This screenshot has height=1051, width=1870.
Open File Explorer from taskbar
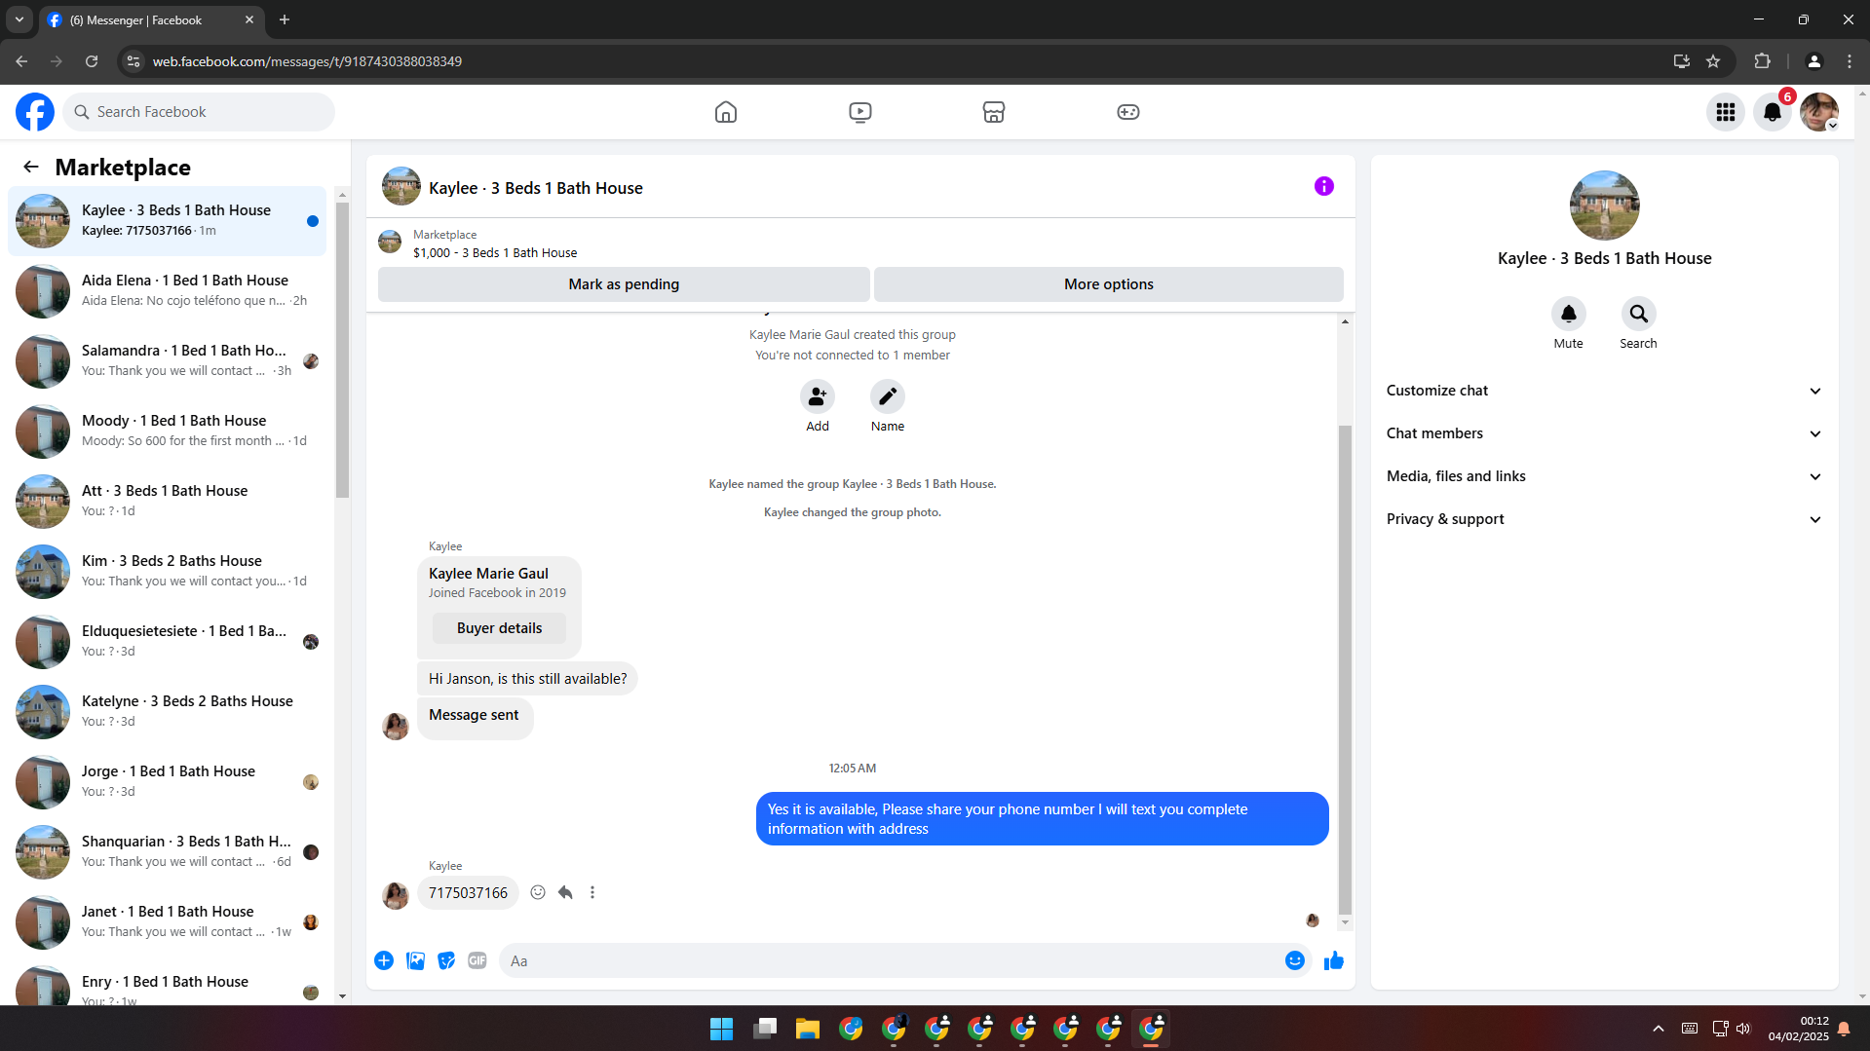[x=807, y=1029]
